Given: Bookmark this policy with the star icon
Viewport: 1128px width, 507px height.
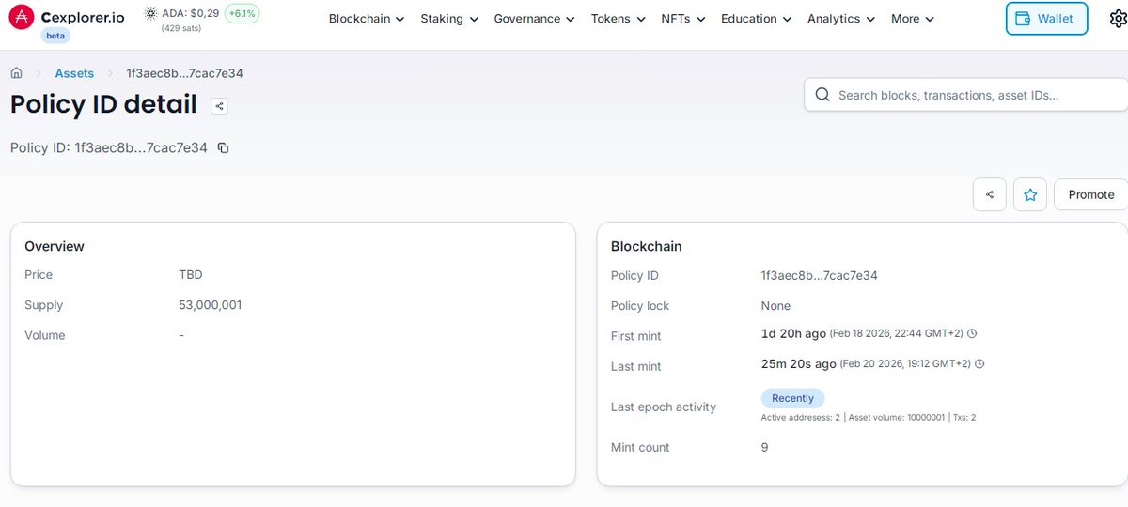Looking at the screenshot, I should pyautogui.click(x=1030, y=194).
